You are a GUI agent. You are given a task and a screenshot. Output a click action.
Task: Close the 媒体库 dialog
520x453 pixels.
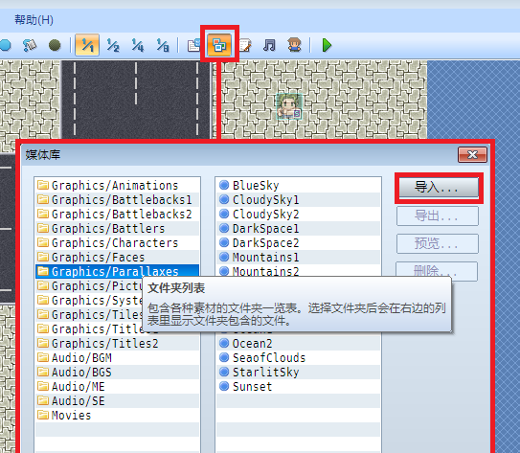tap(472, 154)
